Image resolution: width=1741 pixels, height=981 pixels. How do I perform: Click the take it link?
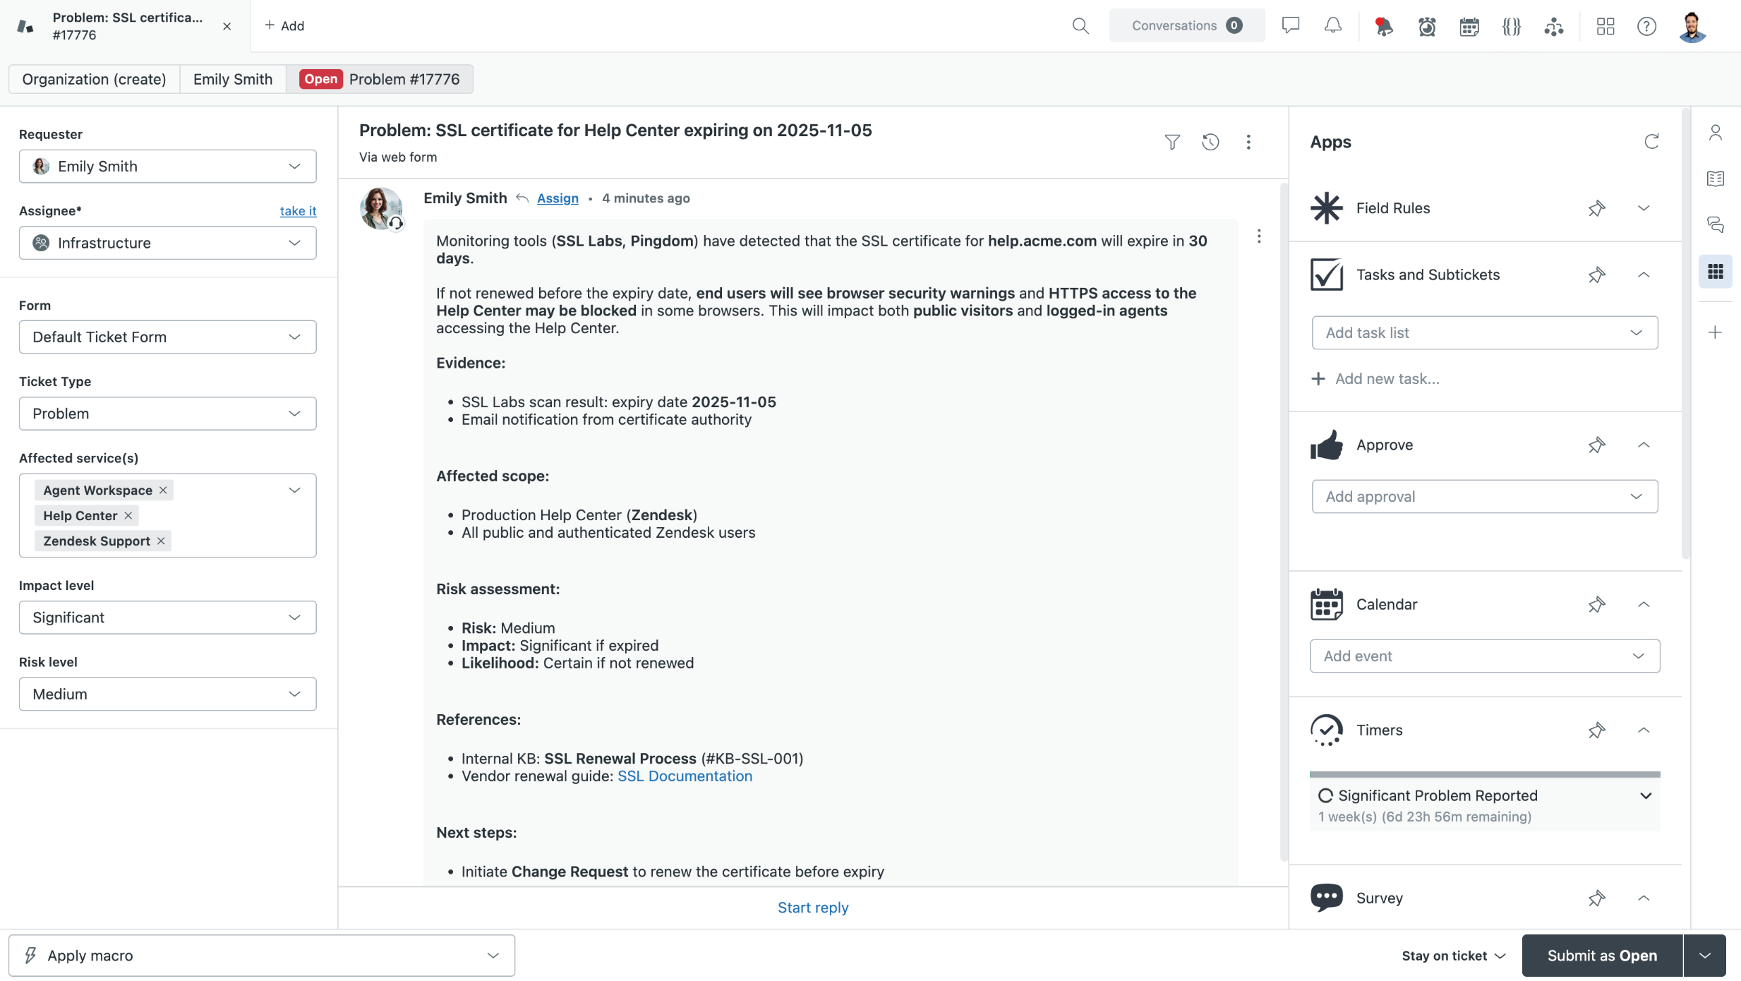coord(298,211)
